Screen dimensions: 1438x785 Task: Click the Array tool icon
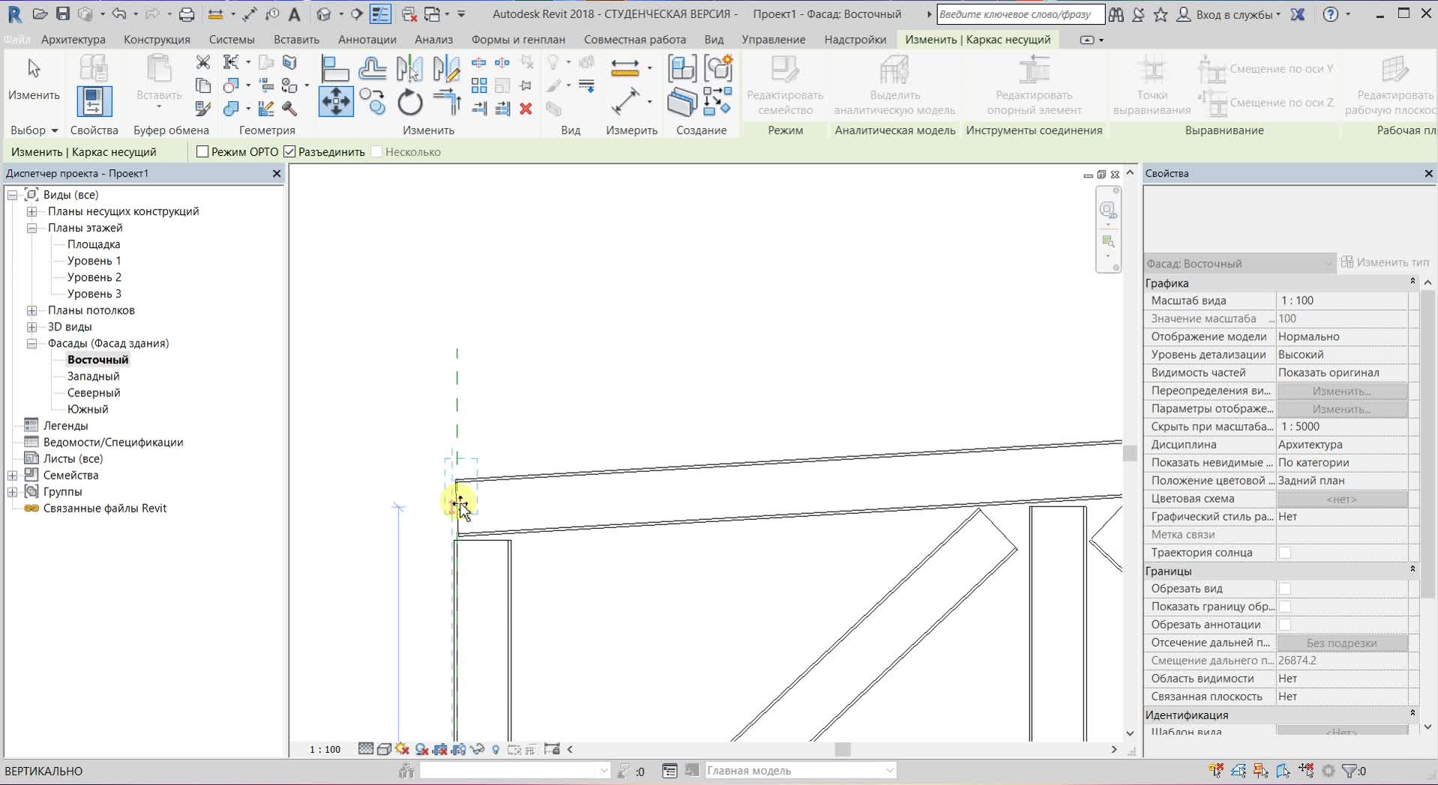479,85
